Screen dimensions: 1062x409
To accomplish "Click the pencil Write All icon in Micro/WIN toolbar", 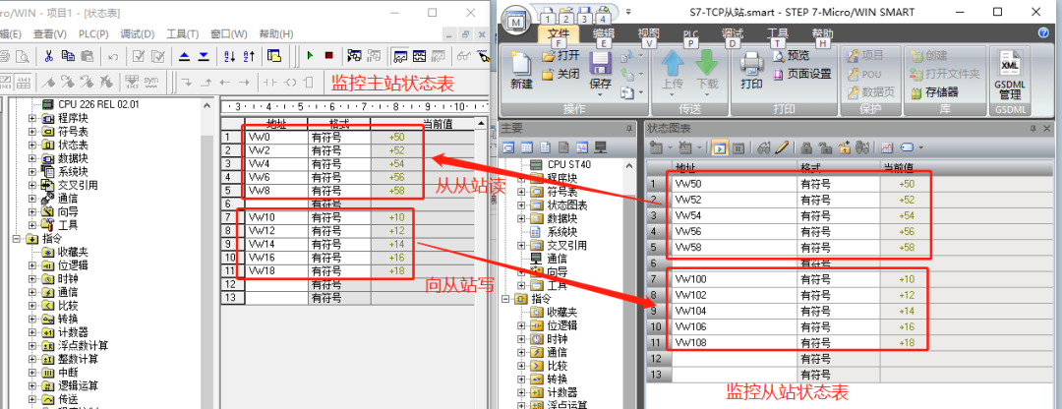I will click(x=484, y=55).
